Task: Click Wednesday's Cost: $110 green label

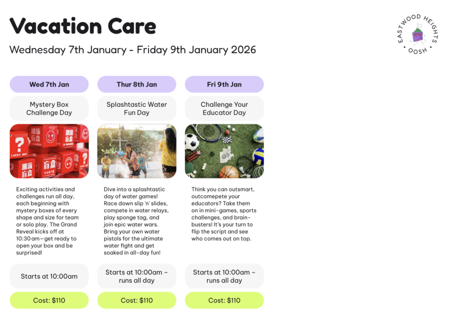Action: click(x=49, y=300)
